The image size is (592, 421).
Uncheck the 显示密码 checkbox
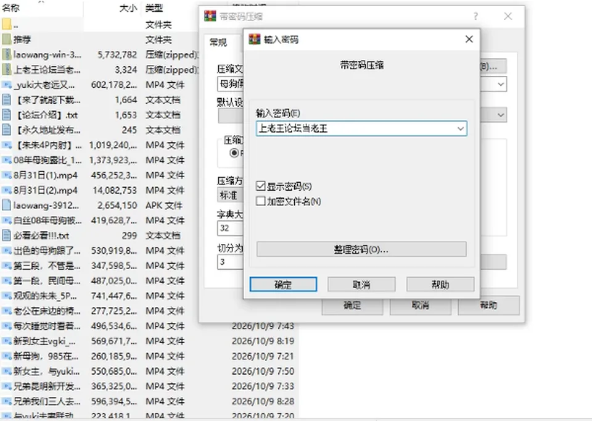point(260,186)
